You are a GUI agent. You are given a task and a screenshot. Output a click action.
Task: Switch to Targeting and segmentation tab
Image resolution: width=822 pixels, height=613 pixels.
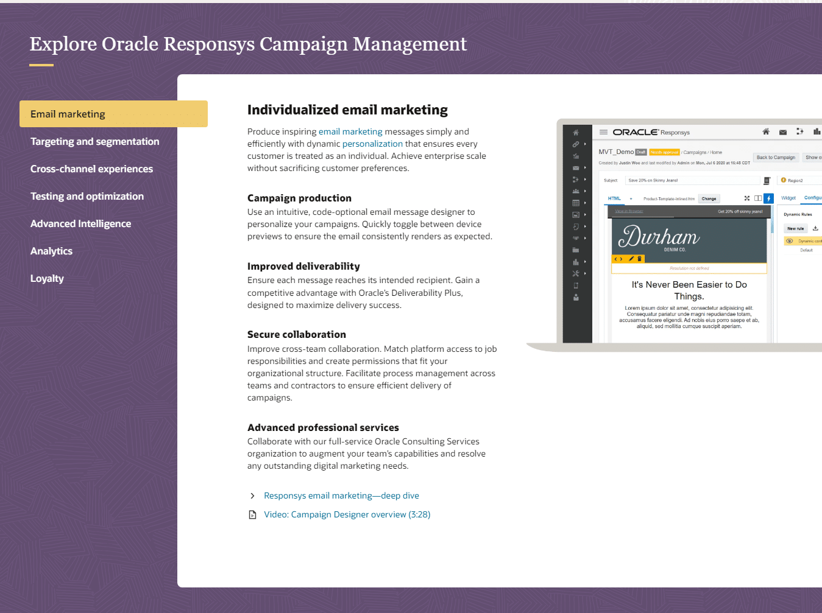click(x=95, y=141)
